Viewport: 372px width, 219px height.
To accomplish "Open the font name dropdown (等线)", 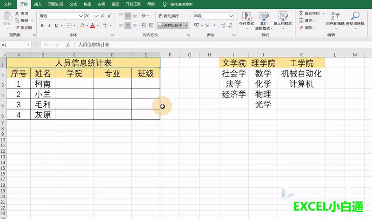I will coord(81,16).
